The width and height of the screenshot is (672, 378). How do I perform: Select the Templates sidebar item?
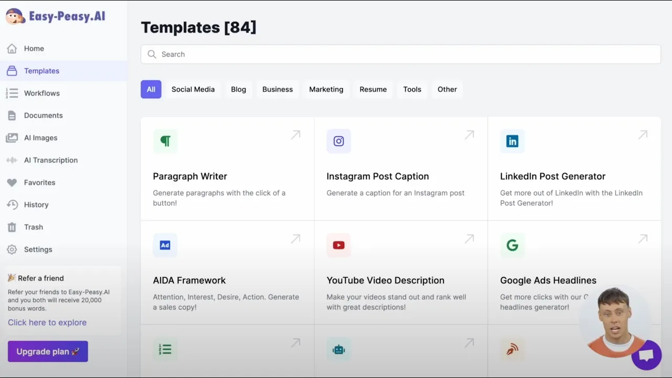click(x=64, y=71)
